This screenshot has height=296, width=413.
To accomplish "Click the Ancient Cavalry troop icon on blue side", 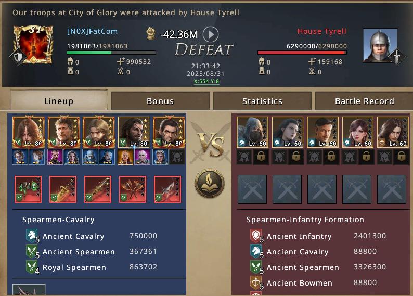I will click(x=31, y=236).
